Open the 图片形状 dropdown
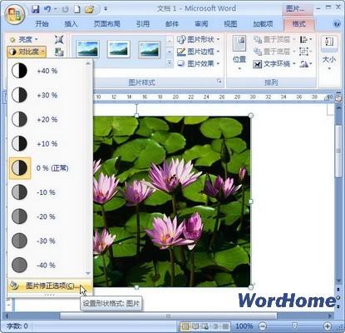Viewport: 345px width, 333px height. pos(198,39)
